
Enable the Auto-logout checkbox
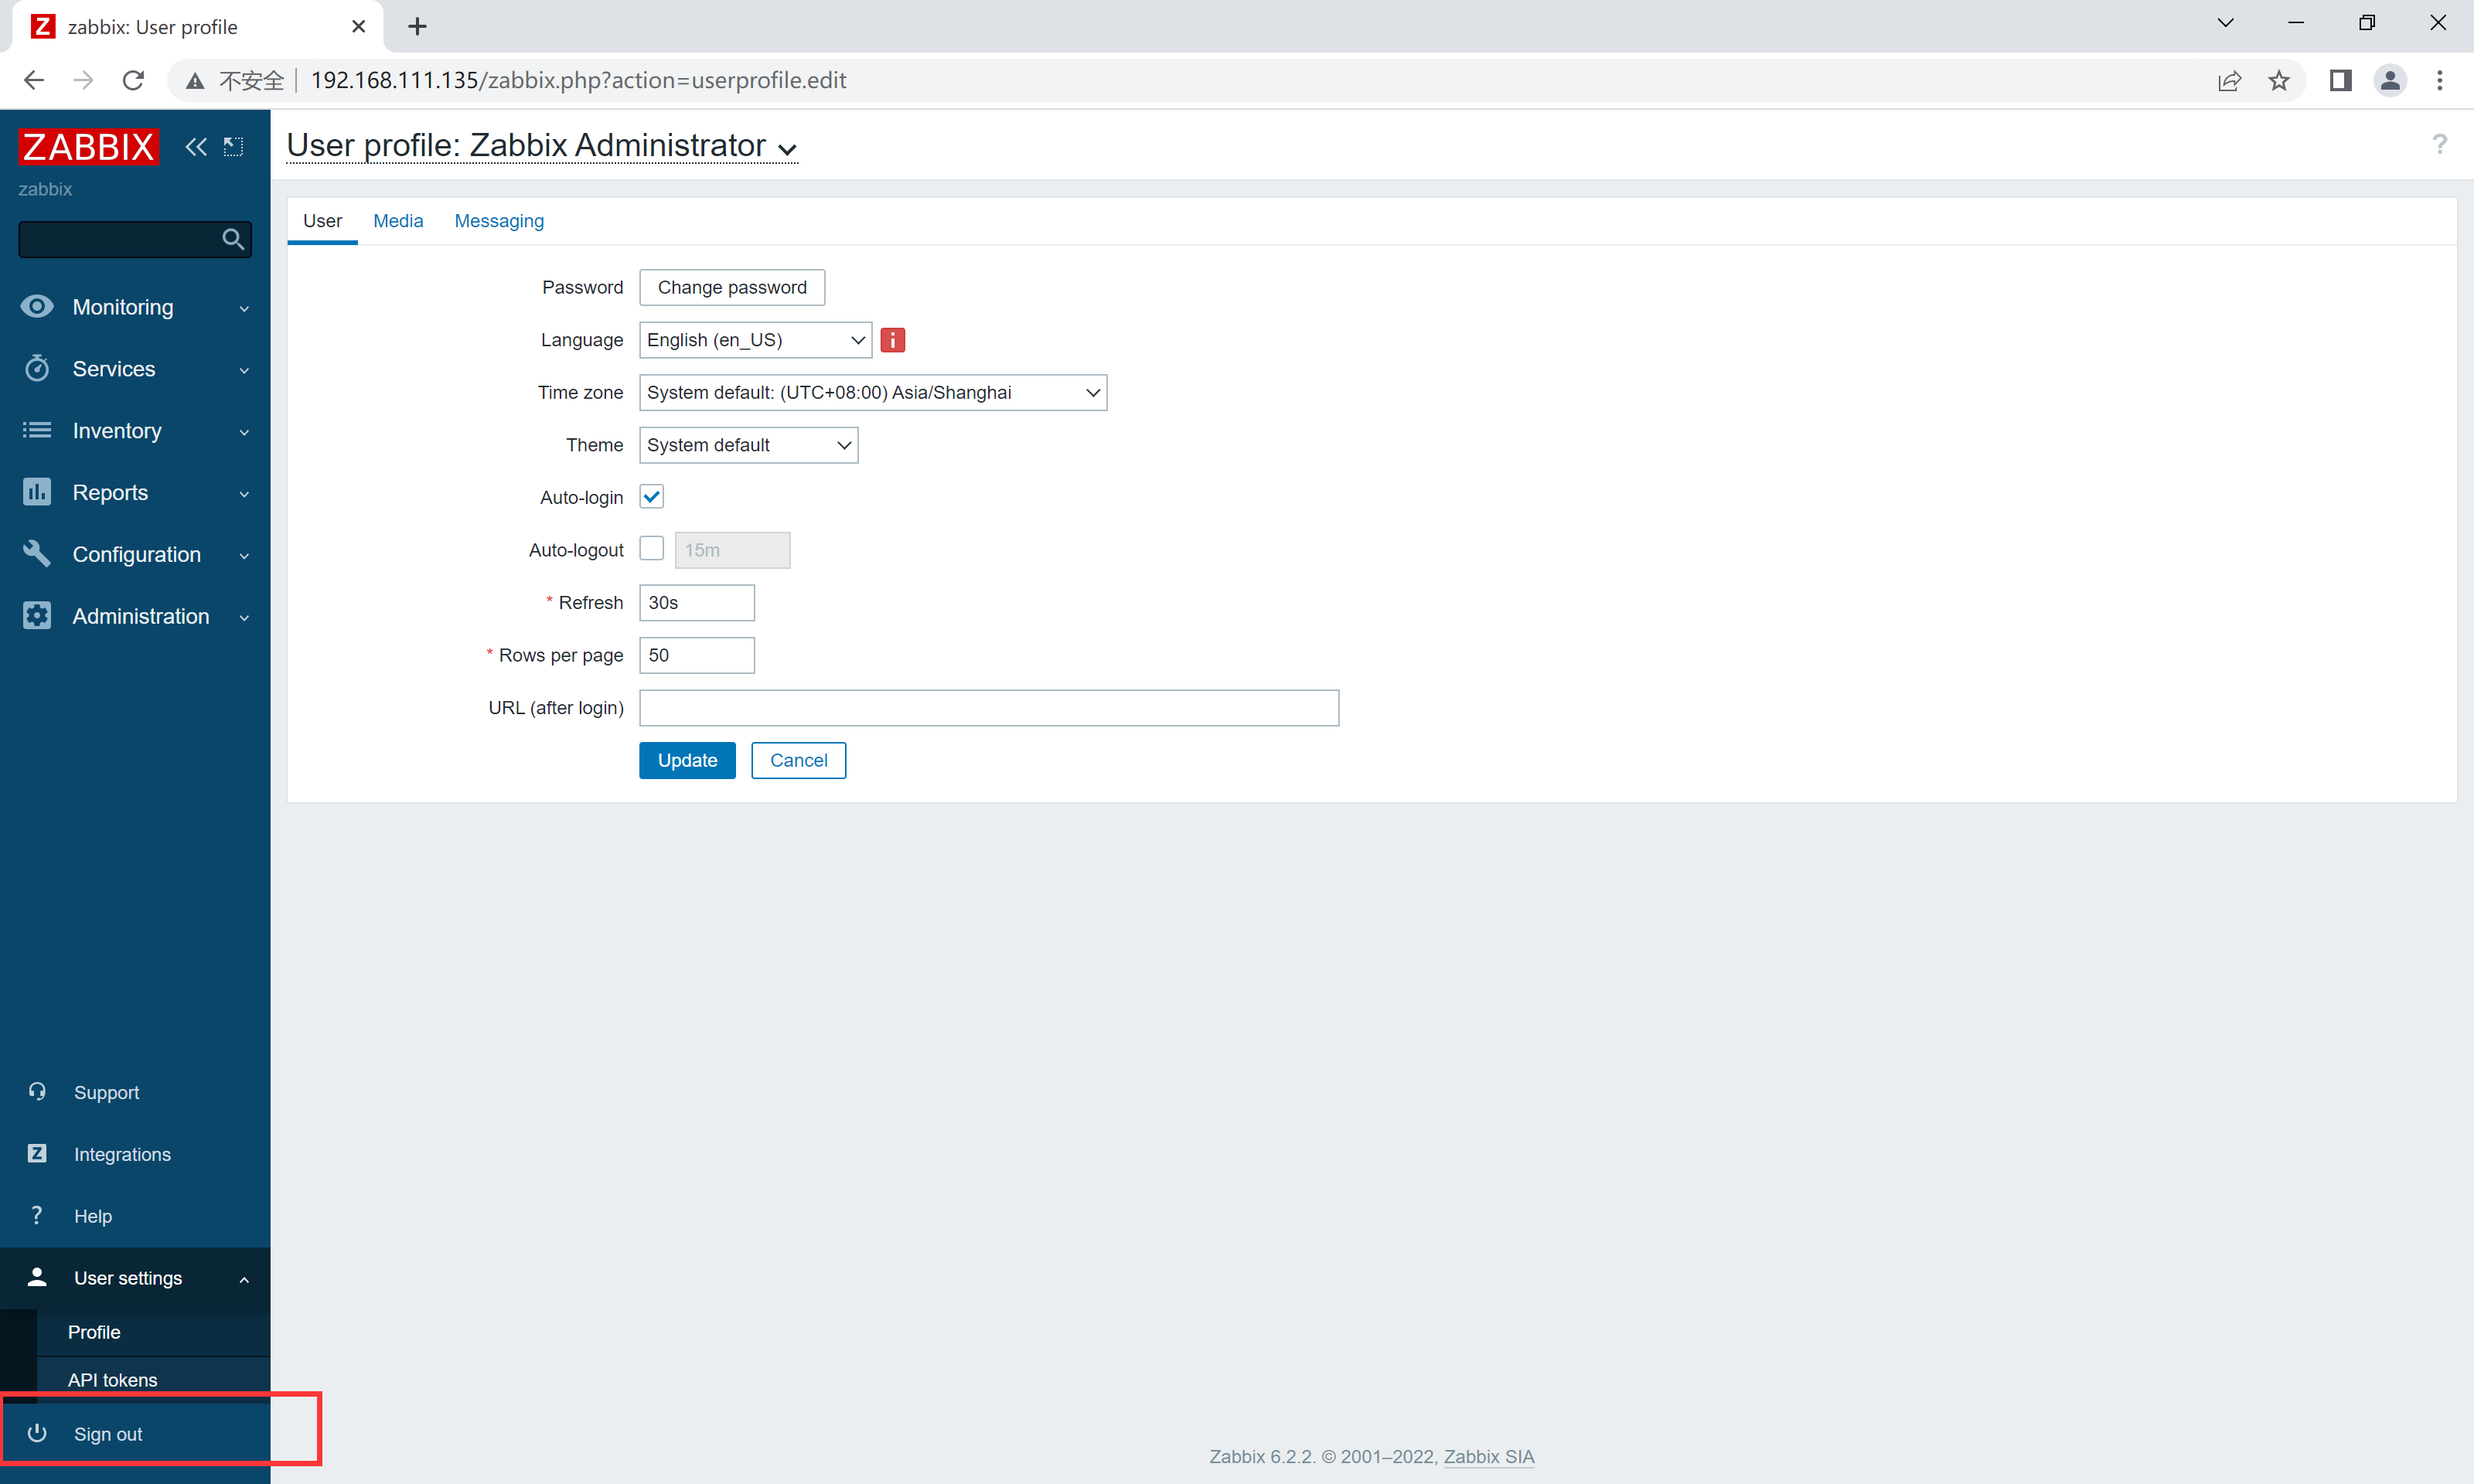tap(651, 548)
